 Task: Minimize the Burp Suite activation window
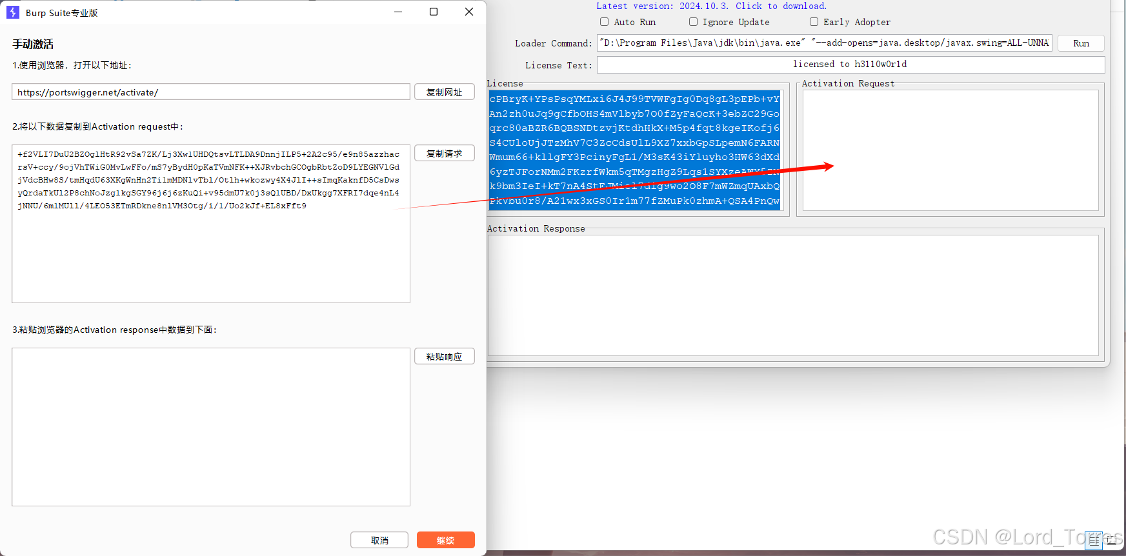[398, 12]
